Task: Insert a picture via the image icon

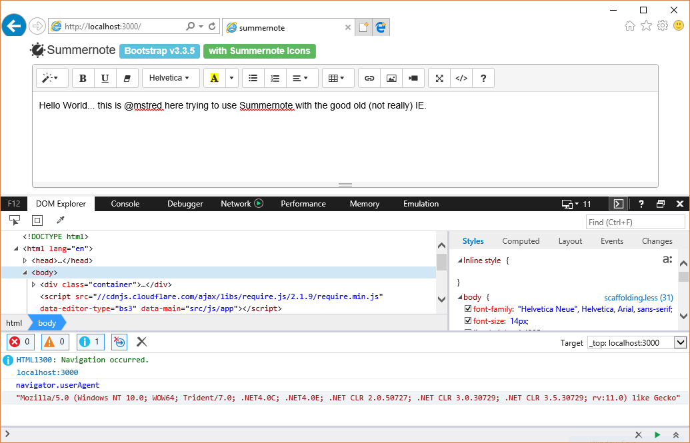Action: pos(391,78)
